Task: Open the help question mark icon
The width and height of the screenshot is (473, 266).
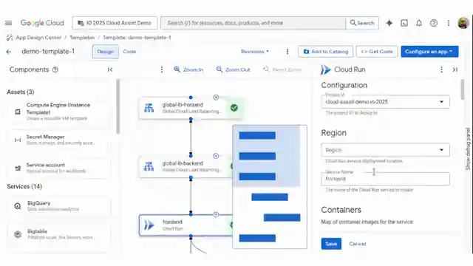Action: (434, 23)
